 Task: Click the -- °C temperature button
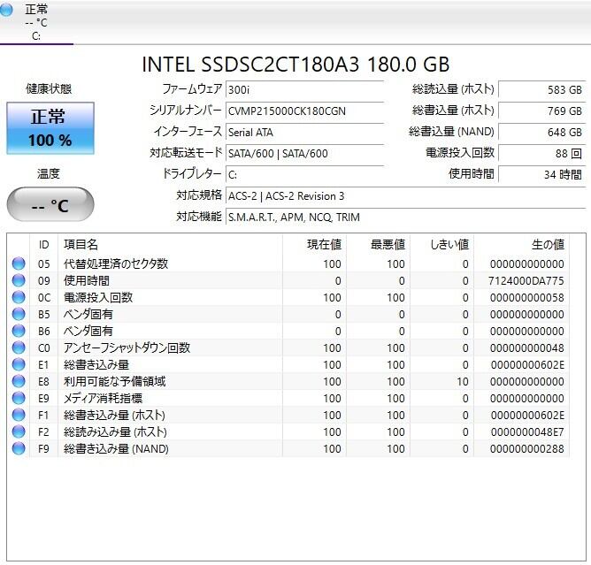tap(50, 205)
